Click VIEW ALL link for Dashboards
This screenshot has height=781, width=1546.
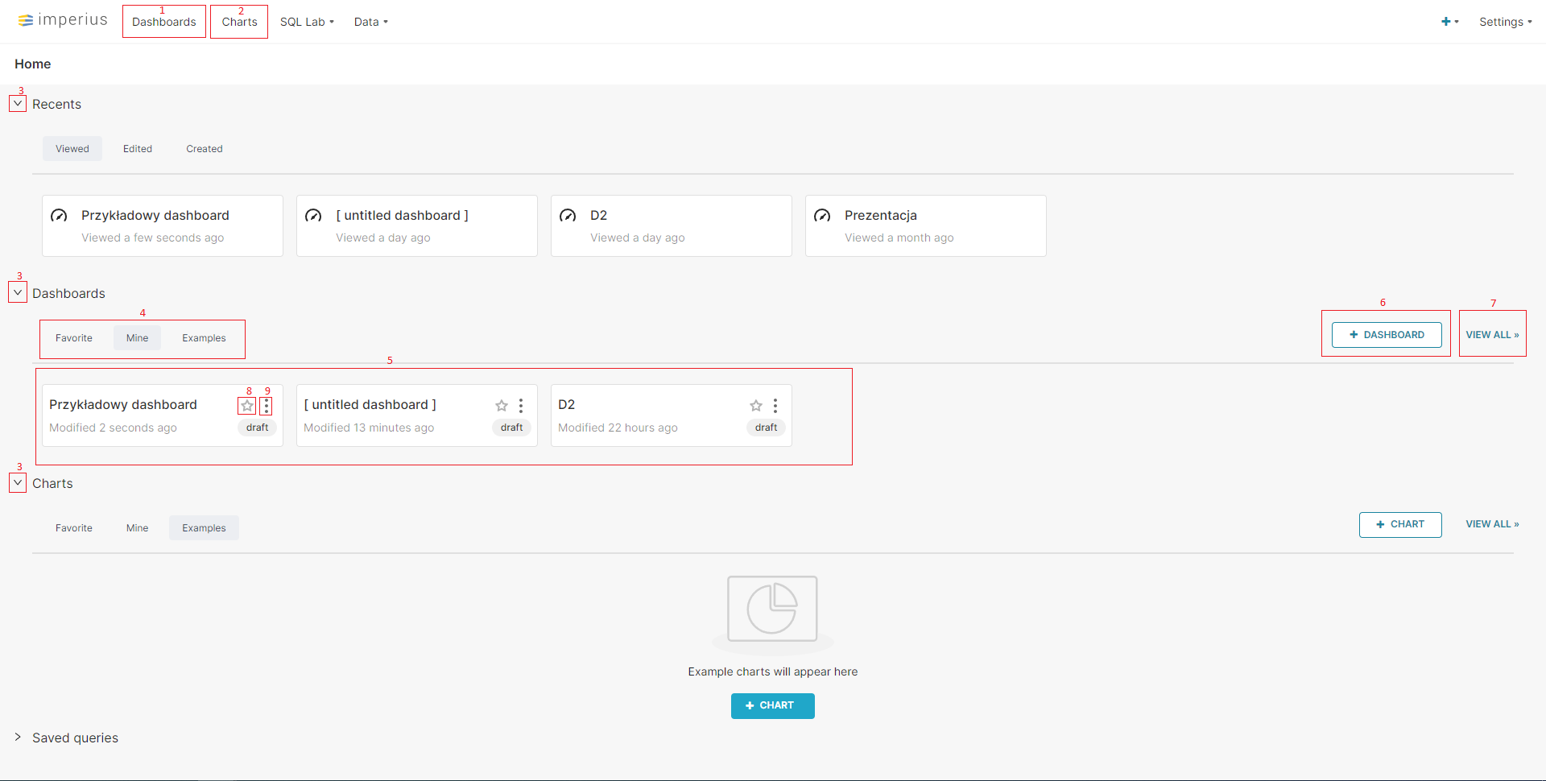[x=1492, y=335]
